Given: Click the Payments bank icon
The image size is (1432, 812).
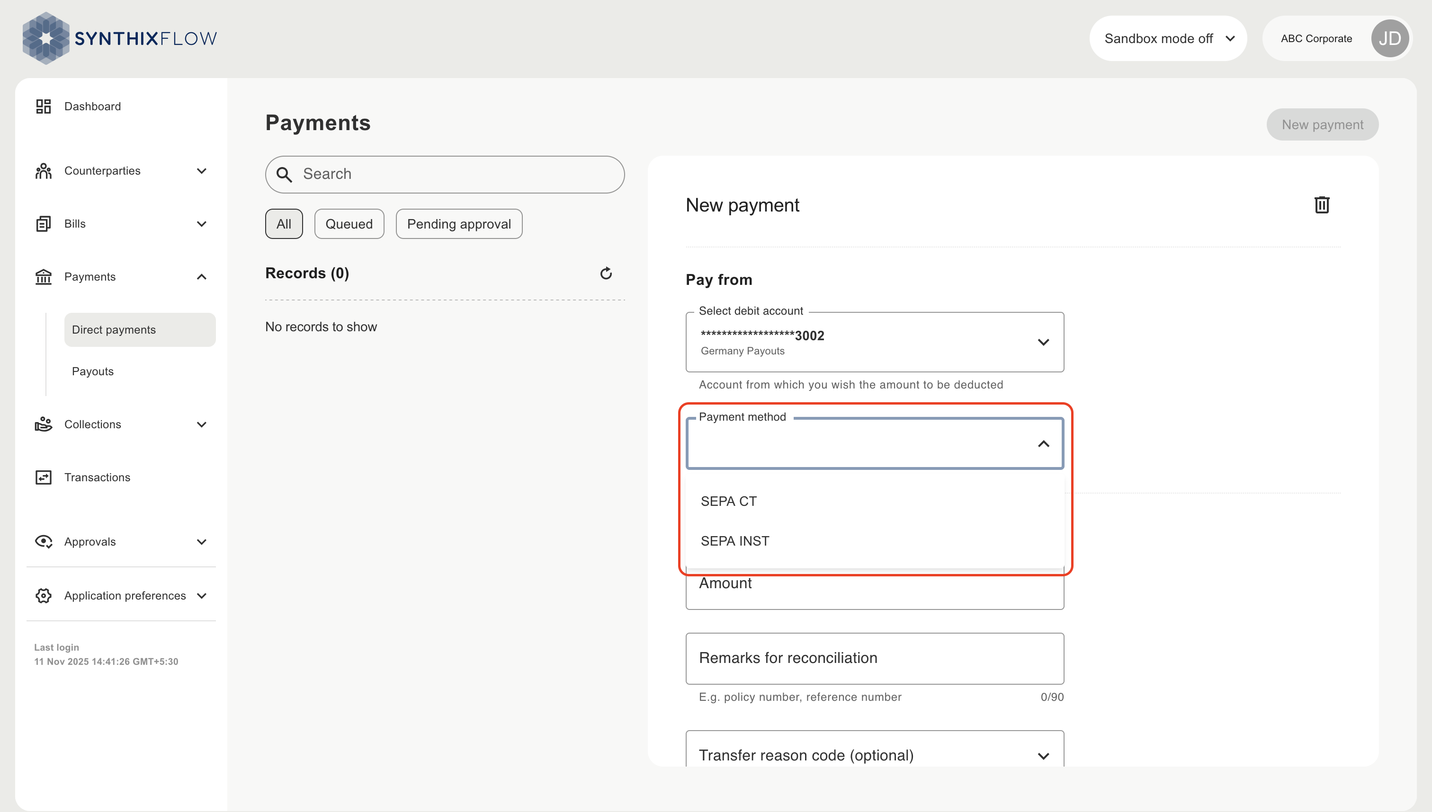Looking at the screenshot, I should 44,277.
